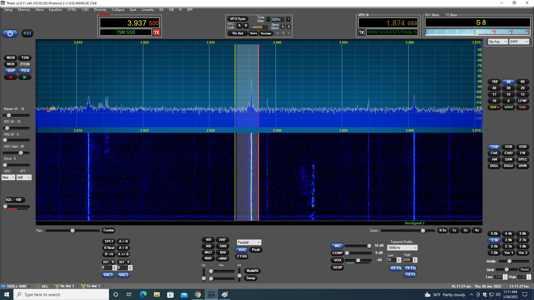Click the Tx Ant 1 antenna icon in status bar

pos(83,286)
